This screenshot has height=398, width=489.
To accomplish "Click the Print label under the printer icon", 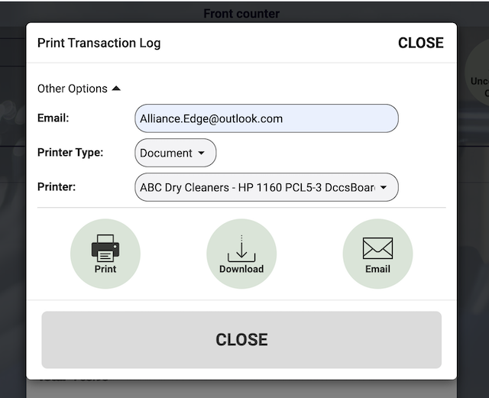I will [x=105, y=269].
